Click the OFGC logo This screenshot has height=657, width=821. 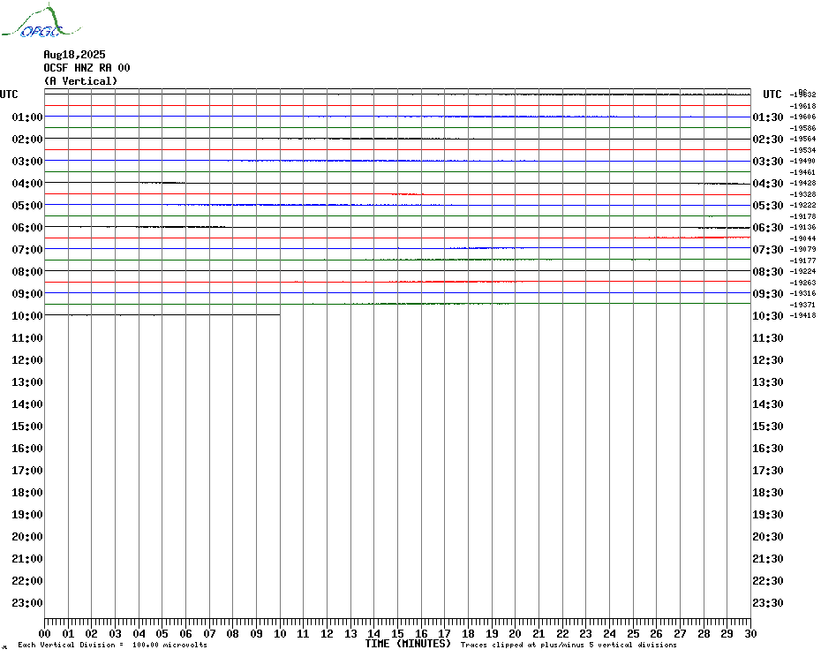tap(41, 21)
